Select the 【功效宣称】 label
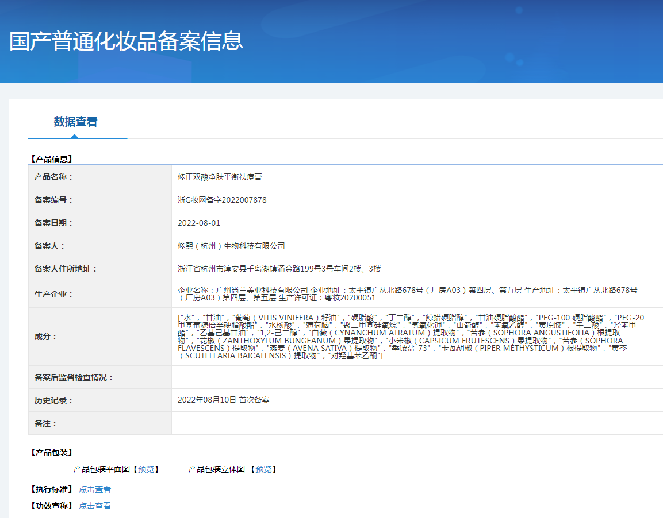The width and height of the screenshot is (663, 518). click(x=52, y=506)
